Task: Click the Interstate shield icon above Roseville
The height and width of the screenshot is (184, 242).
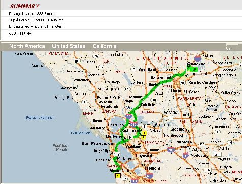Action: coord(198,58)
